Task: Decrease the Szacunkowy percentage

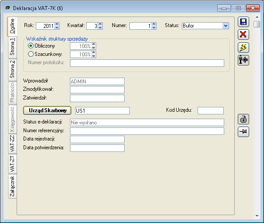Action: pyautogui.click(x=94, y=56)
